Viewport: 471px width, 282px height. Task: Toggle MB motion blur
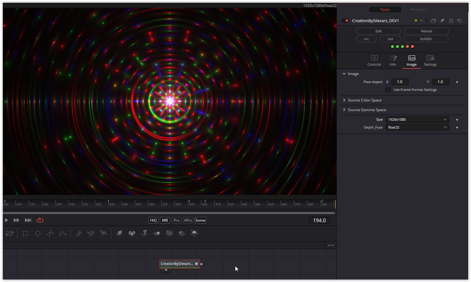pyautogui.click(x=165, y=220)
